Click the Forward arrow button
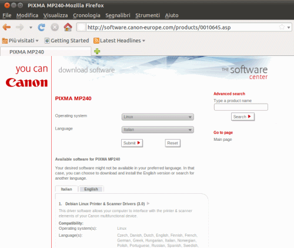The height and width of the screenshot is (248, 294). pos(19,27)
